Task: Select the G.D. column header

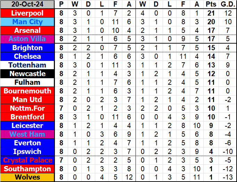Action: coord(227,4)
